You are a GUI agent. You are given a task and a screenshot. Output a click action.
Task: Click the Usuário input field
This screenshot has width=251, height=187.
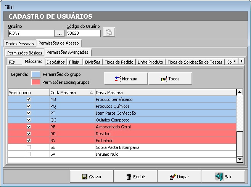[31, 34]
